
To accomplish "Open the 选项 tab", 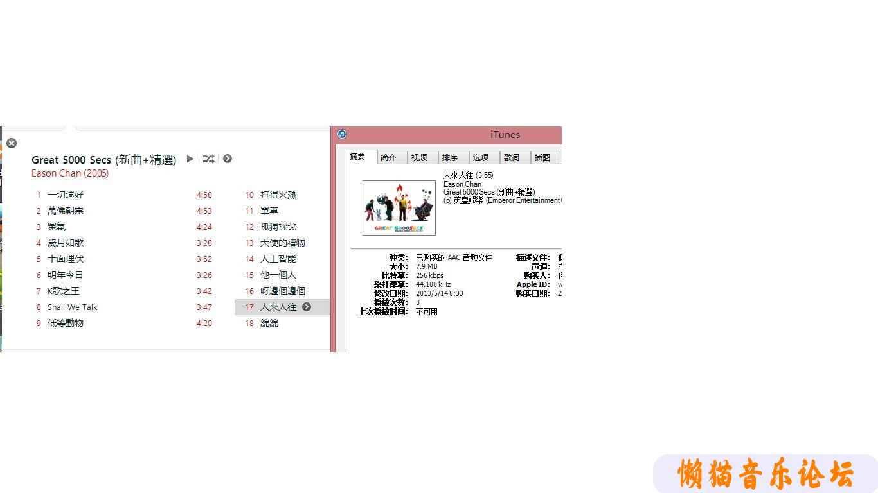I will point(481,157).
